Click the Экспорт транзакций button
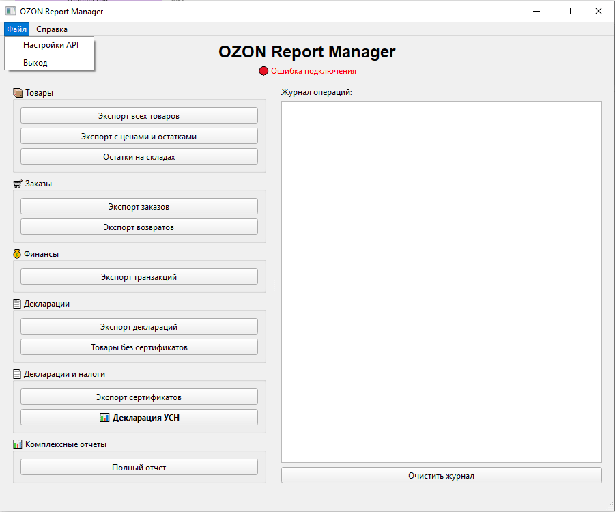The image size is (615, 512). coord(139,276)
